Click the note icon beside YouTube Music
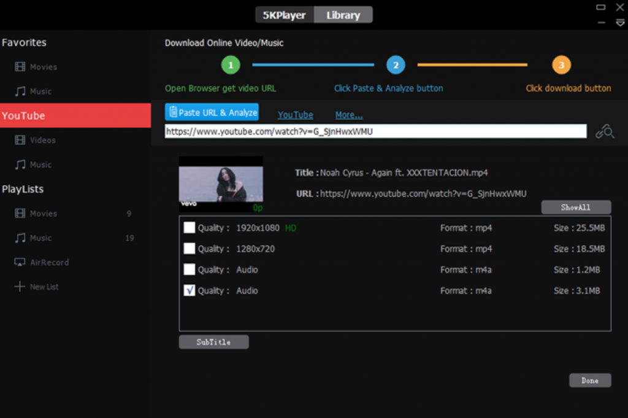The width and height of the screenshot is (628, 418). (20, 164)
